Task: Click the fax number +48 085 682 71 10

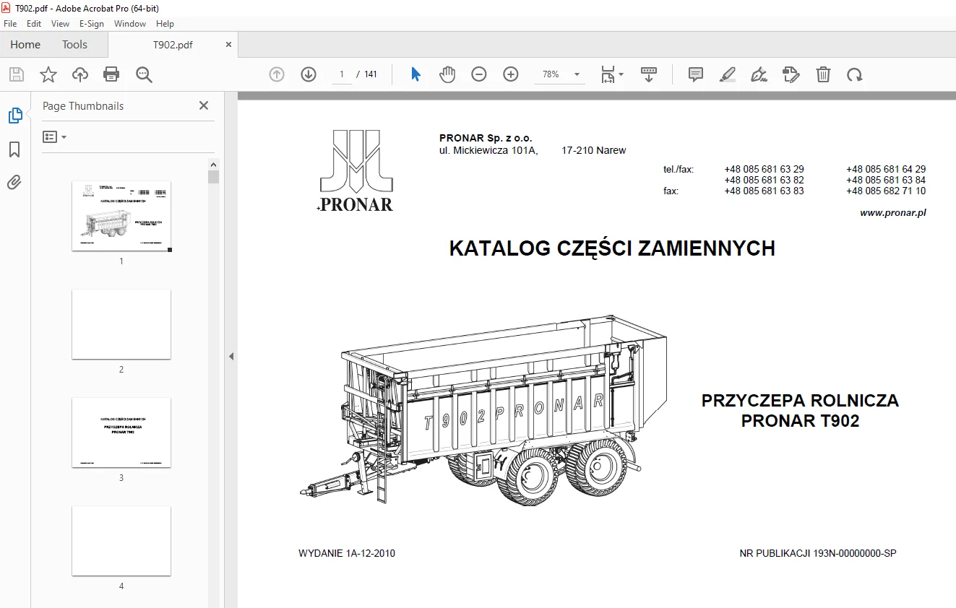Action: click(886, 191)
